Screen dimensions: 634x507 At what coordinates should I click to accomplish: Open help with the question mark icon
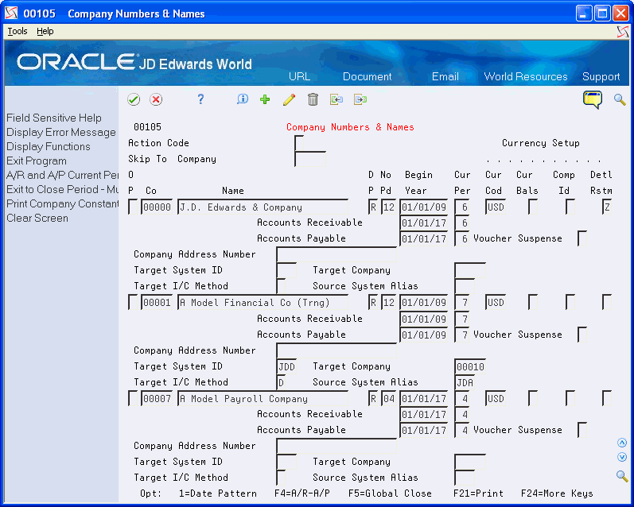[200, 99]
